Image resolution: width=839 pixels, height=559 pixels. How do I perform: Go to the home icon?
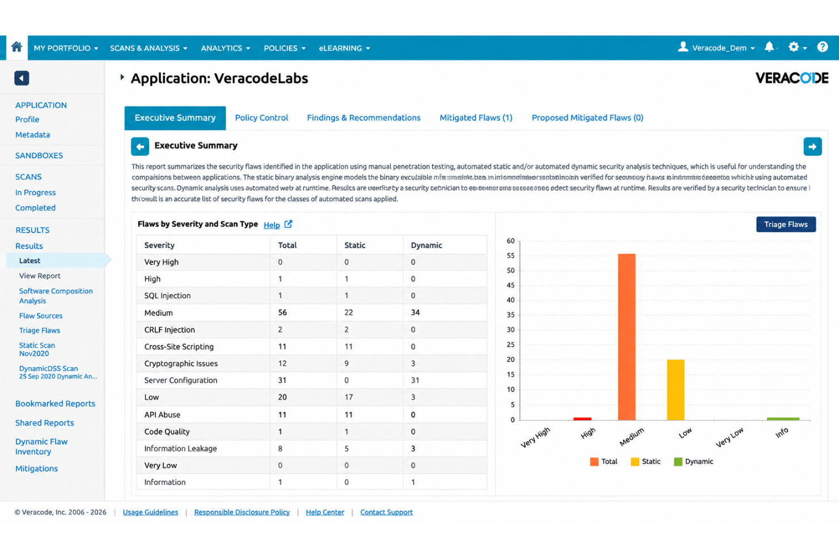16,48
